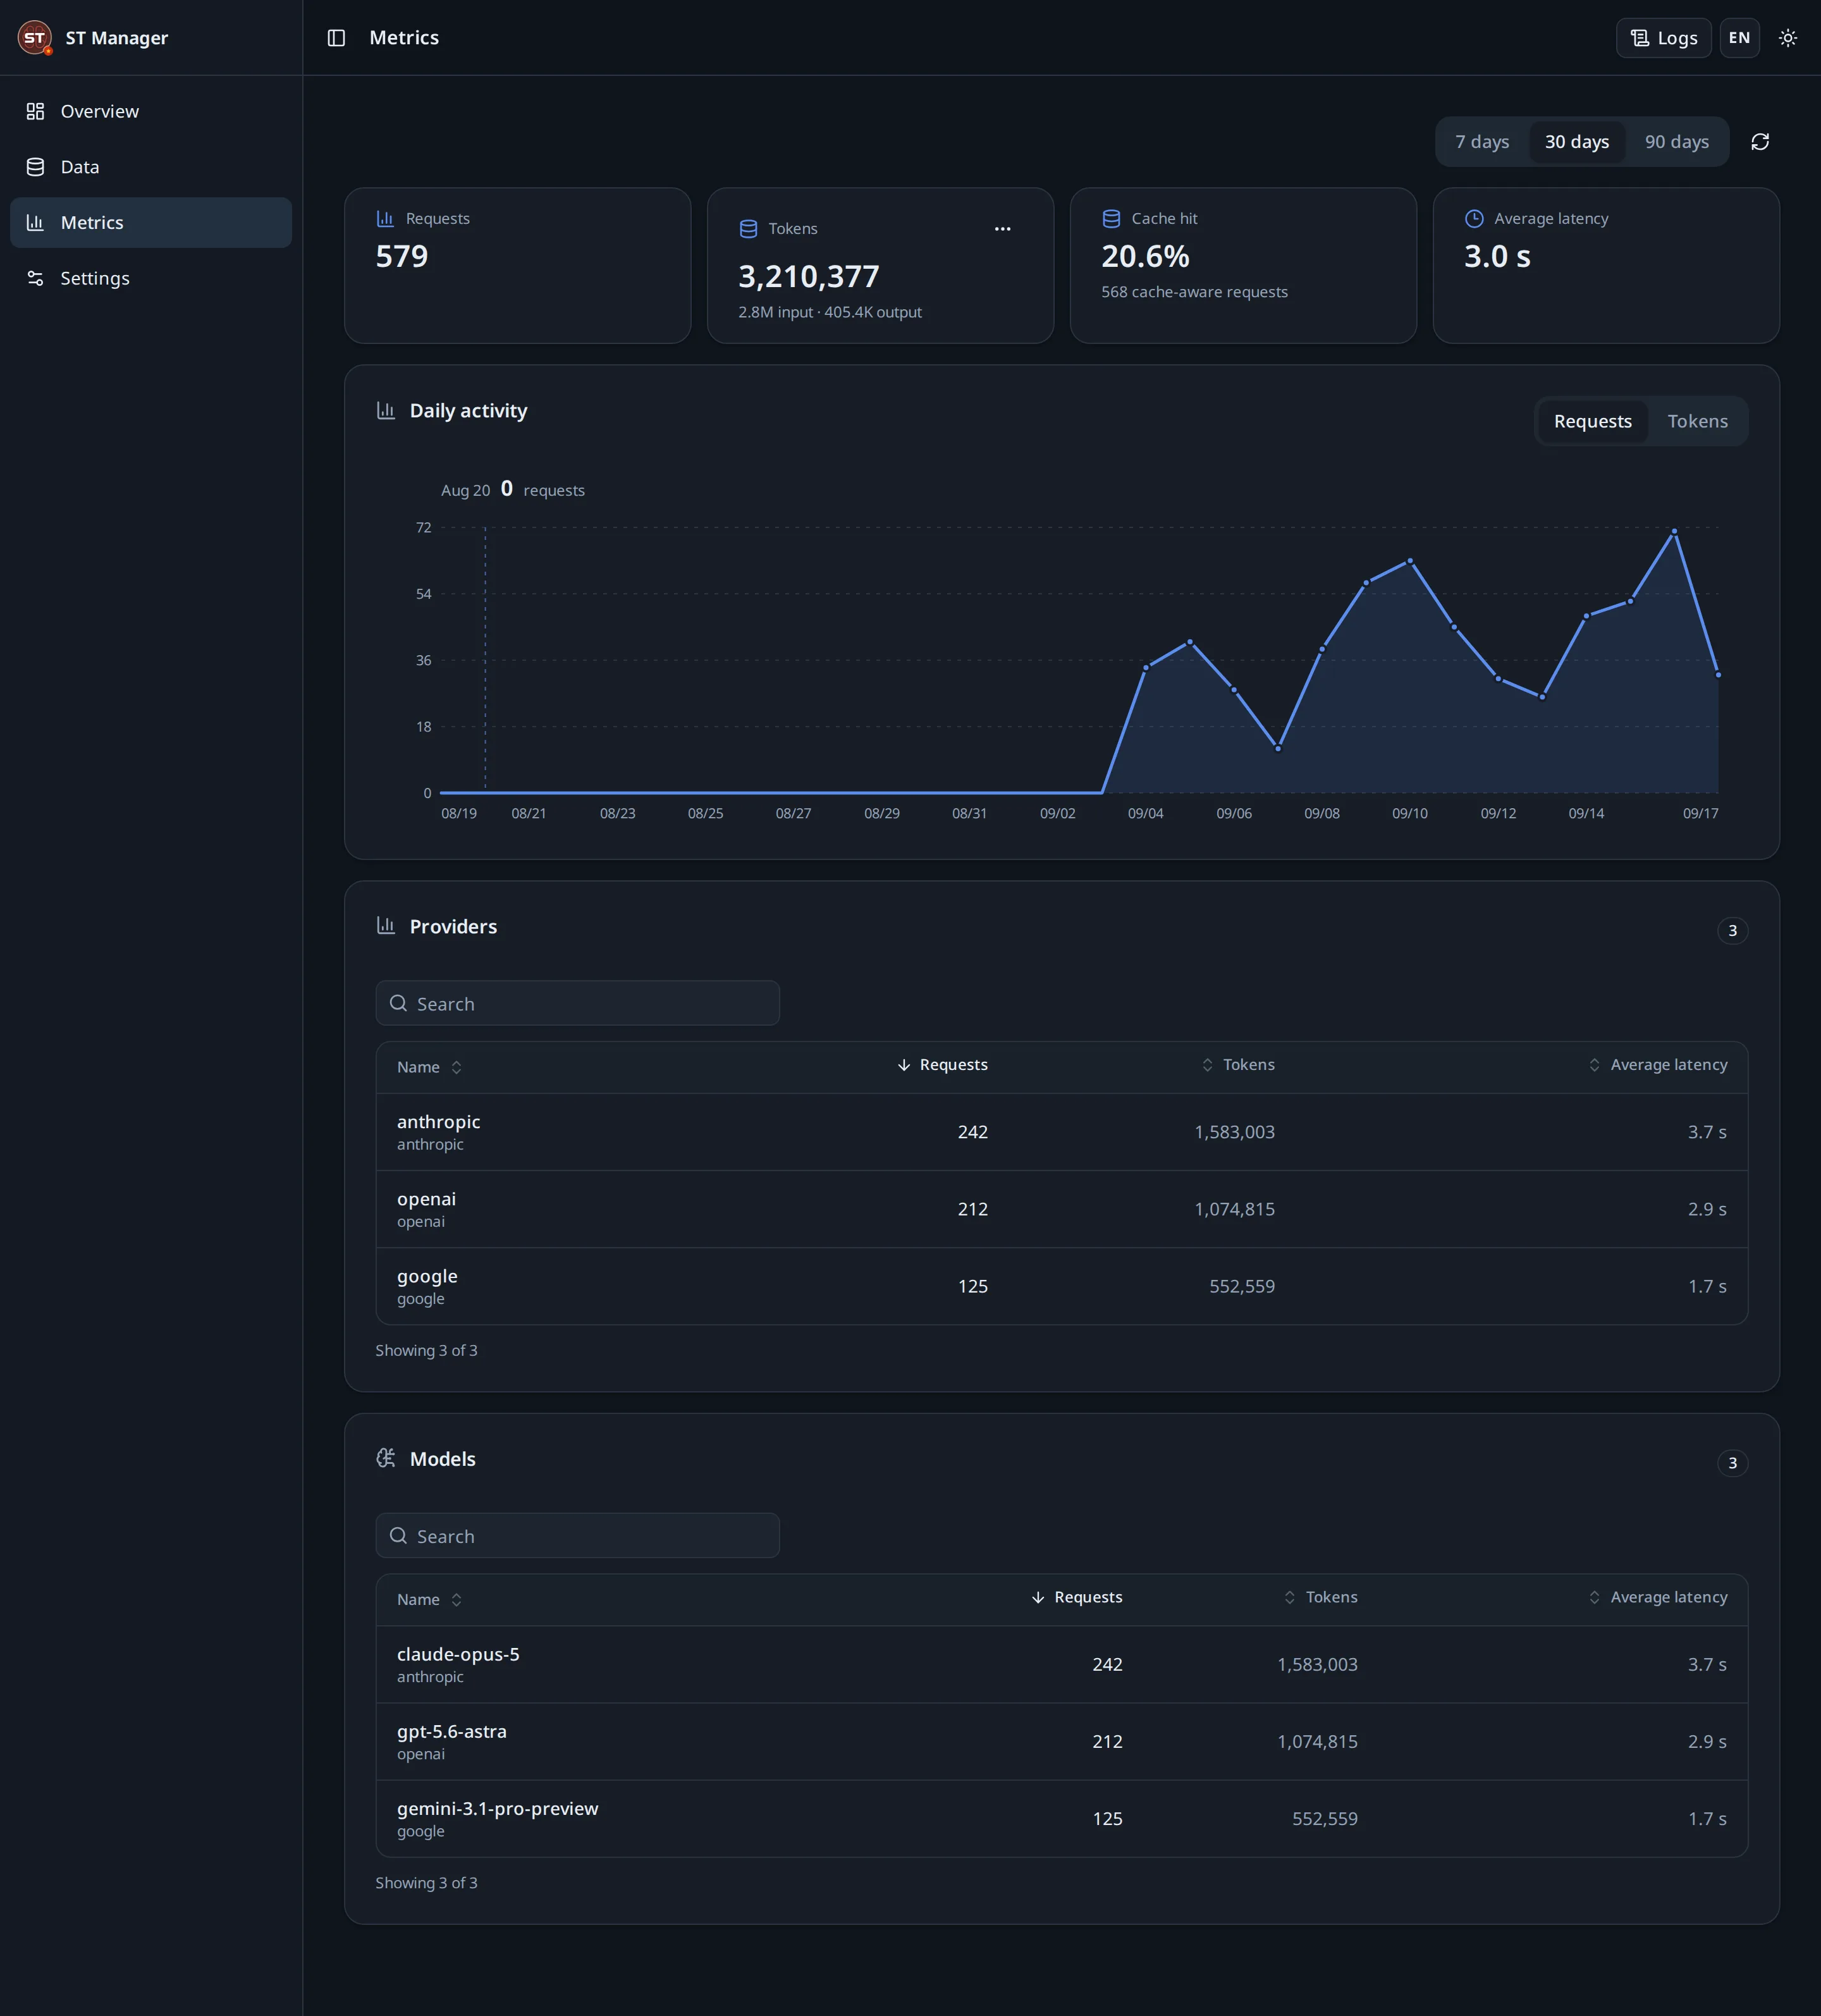Show Tokens in Daily activity chart
Image resolution: width=1821 pixels, height=2016 pixels.
pos(1697,421)
